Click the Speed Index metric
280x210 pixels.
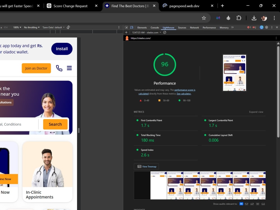(166, 153)
